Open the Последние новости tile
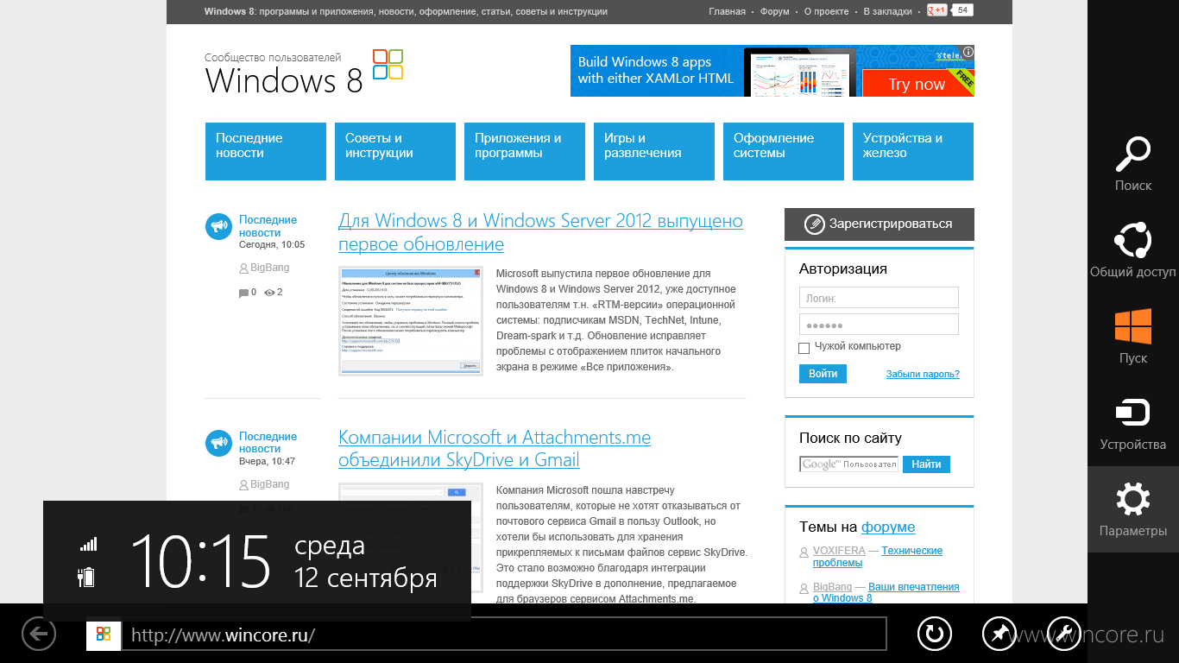This screenshot has height=663, width=1179. click(x=266, y=151)
